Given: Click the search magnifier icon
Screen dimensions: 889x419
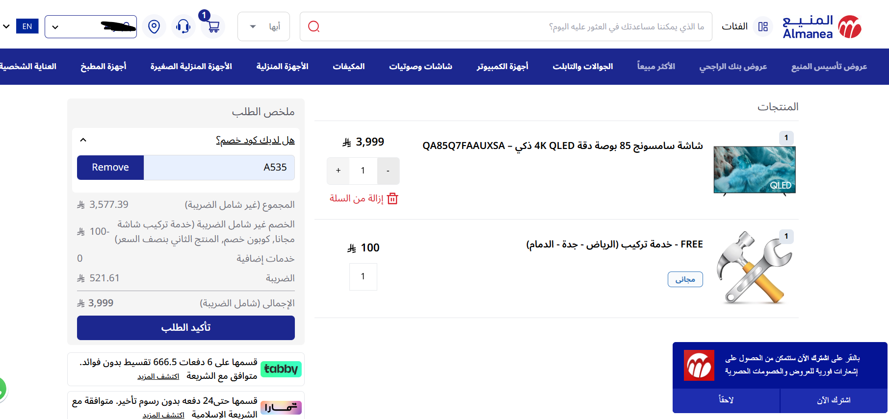Looking at the screenshot, I should pos(314,26).
